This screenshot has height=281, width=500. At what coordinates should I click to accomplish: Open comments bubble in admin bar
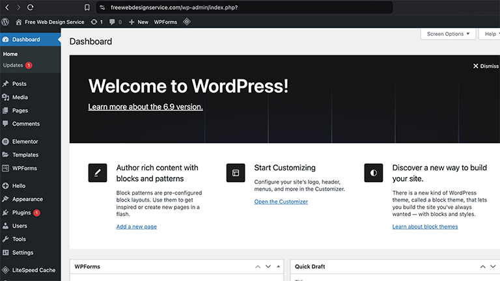click(x=115, y=21)
